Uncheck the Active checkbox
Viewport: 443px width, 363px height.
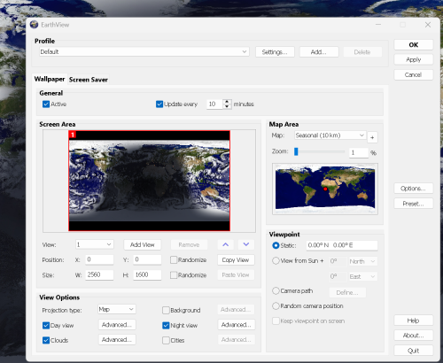(x=46, y=104)
